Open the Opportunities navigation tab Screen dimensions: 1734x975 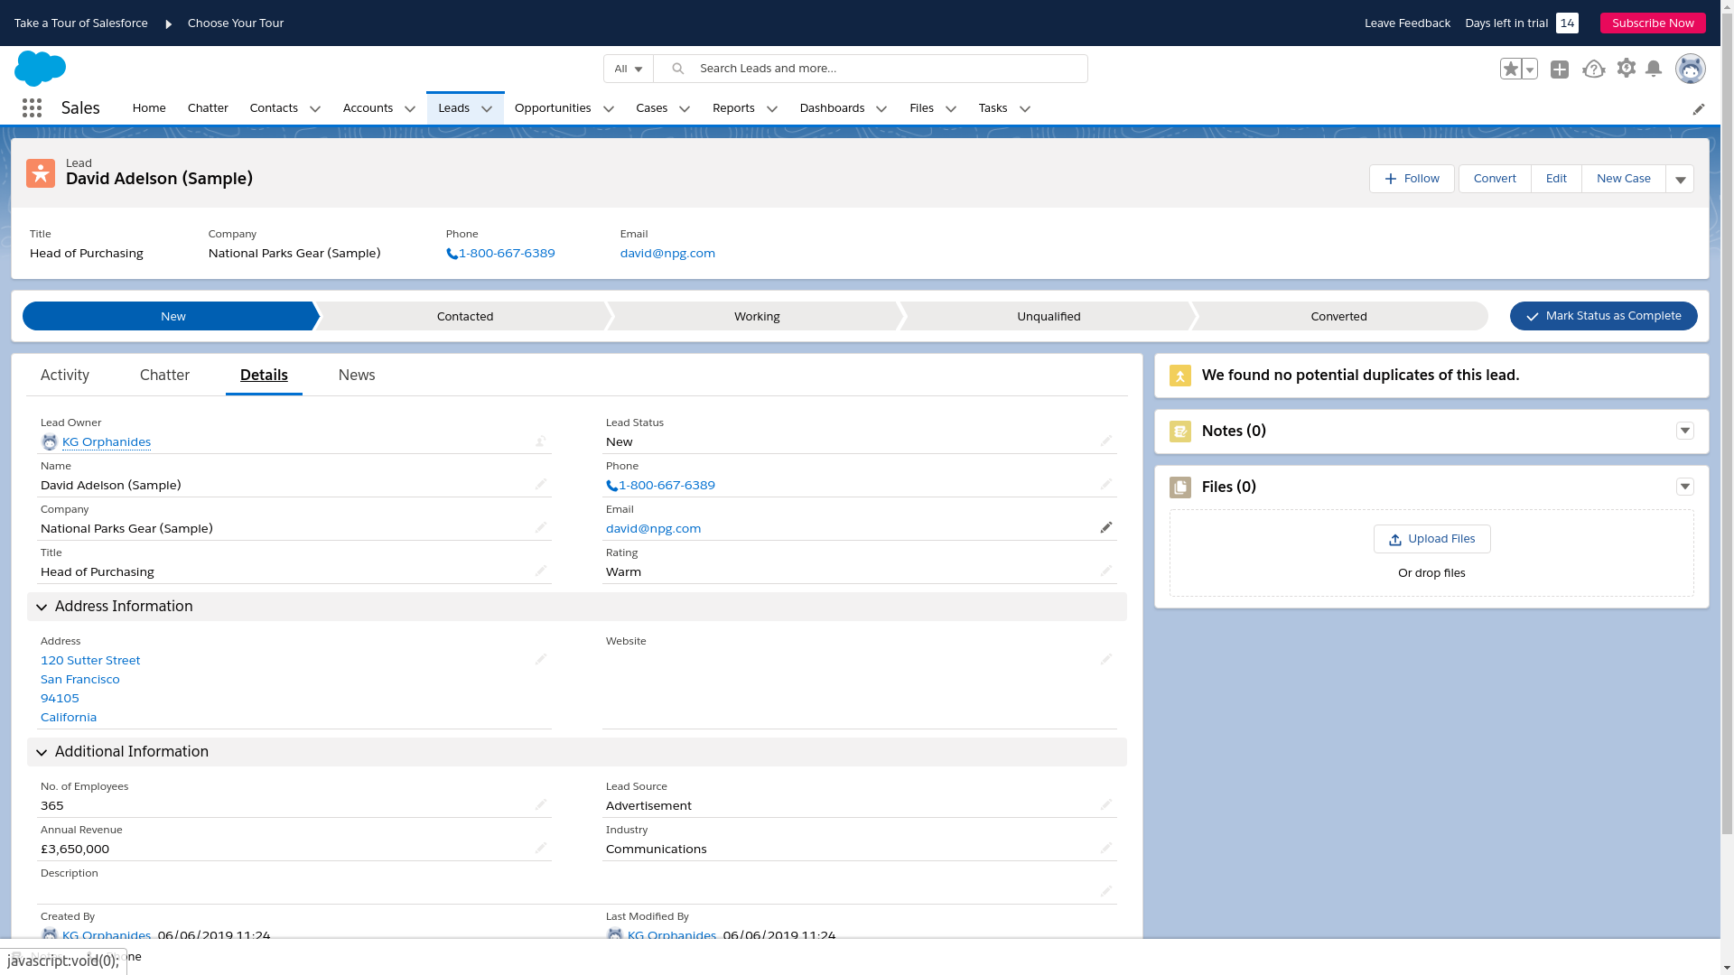tap(553, 108)
